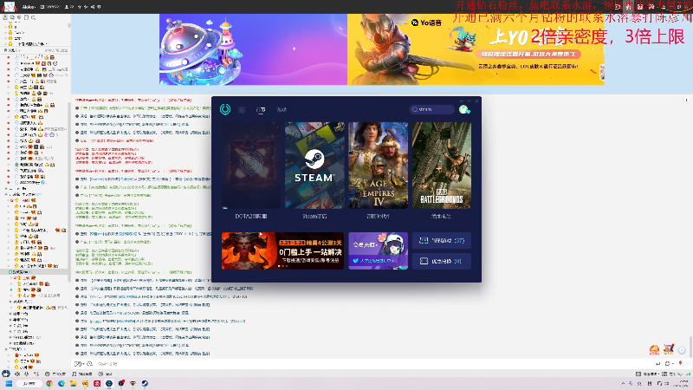Switch to the first home tab
This screenshot has width=693, height=390.
coord(261,110)
